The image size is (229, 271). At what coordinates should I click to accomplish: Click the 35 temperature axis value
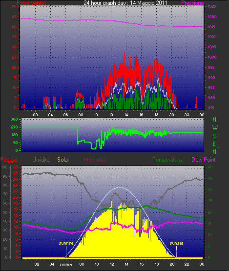point(210,178)
